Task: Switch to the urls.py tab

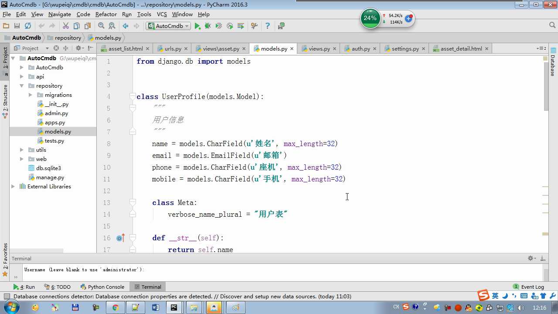Action: click(x=173, y=49)
